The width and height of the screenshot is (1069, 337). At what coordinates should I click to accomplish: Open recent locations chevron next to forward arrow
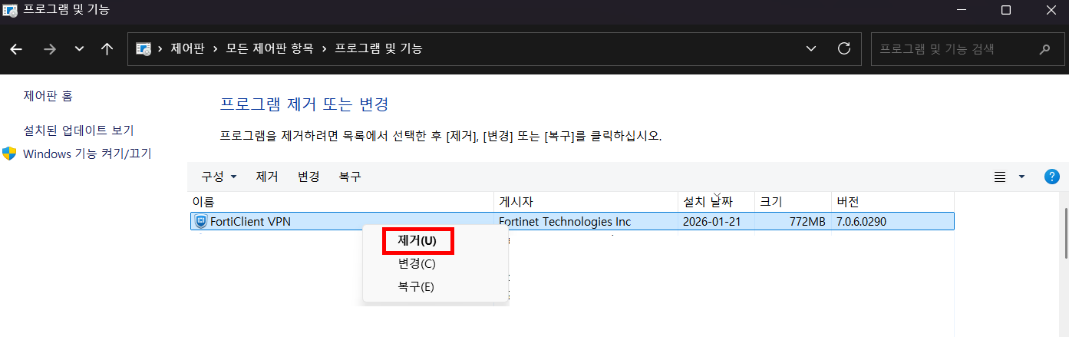tap(80, 48)
